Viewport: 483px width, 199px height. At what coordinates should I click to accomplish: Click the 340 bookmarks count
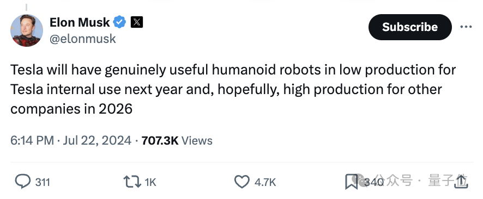(x=374, y=182)
